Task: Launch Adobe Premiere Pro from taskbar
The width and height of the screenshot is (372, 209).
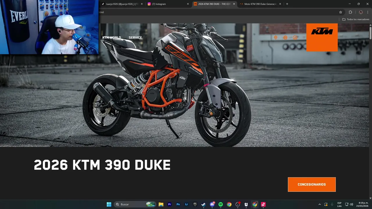Action: [x=170, y=204]
